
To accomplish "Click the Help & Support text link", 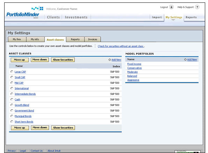I will 186,7.
